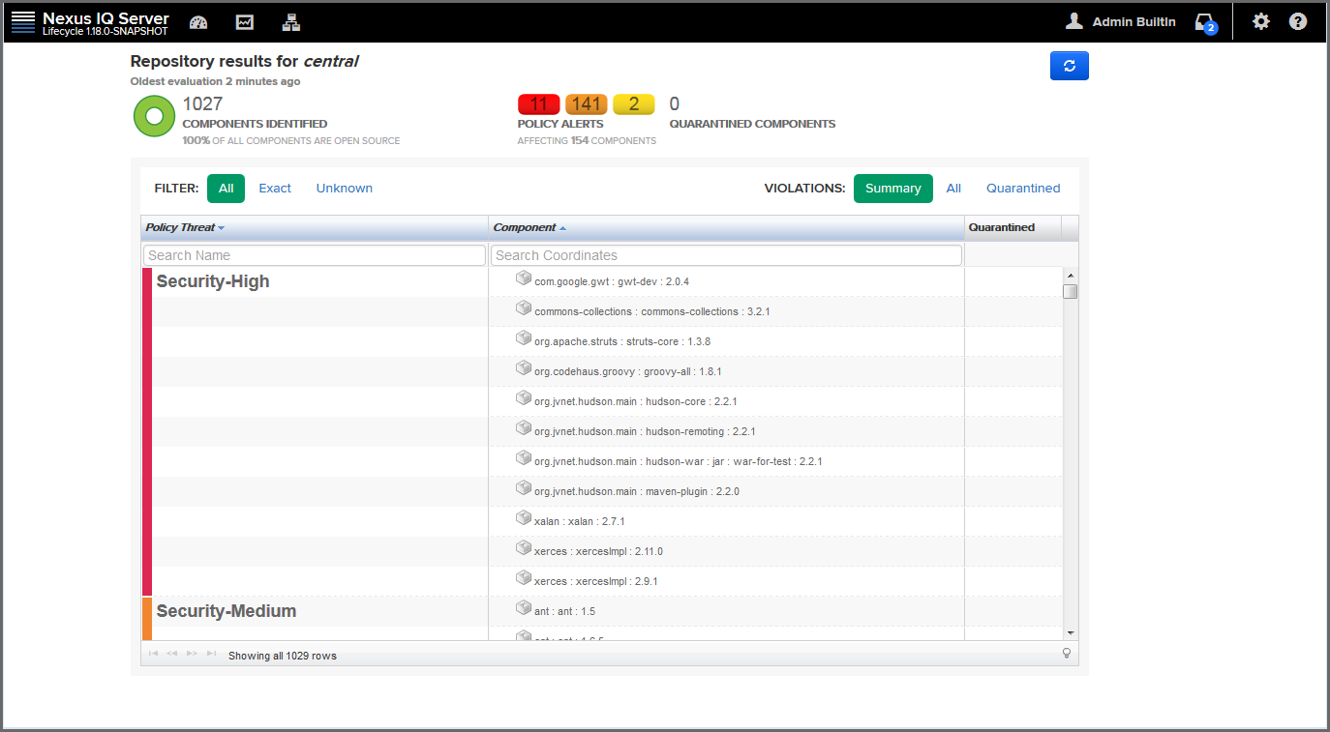Click the hudson-core package icon
This screenshot has height=732, width=1330.
524,398
